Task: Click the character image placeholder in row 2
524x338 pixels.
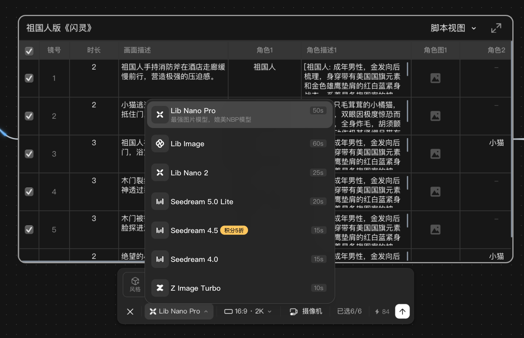Action: 435,116
